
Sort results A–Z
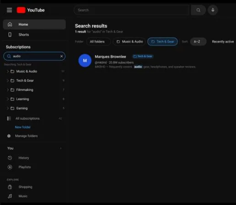click(198, 42)
